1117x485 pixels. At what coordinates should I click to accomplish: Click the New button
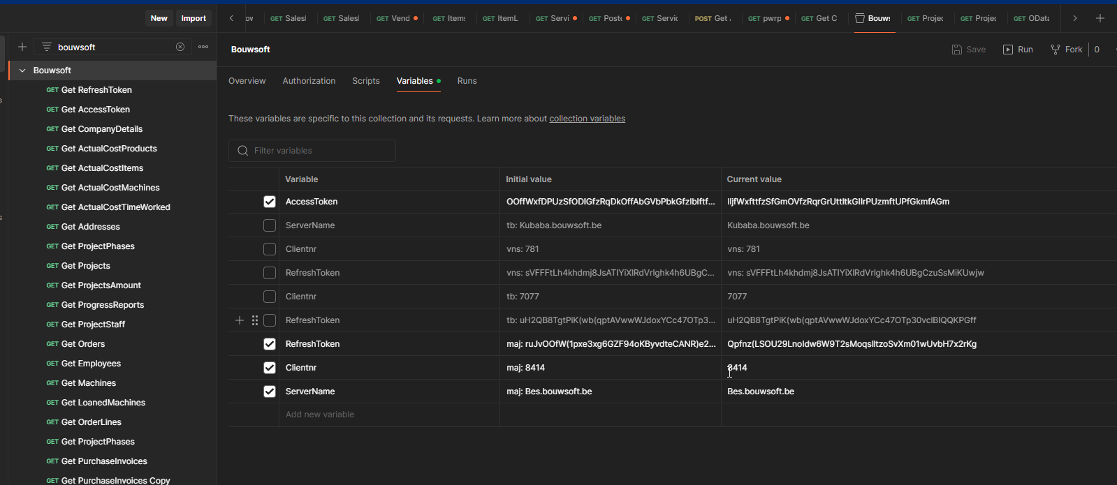tap(159, 18)
